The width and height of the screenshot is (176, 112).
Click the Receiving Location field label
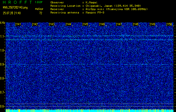click(65, 6)
